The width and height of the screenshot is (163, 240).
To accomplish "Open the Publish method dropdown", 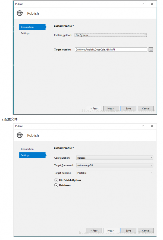I will point(111,35).
